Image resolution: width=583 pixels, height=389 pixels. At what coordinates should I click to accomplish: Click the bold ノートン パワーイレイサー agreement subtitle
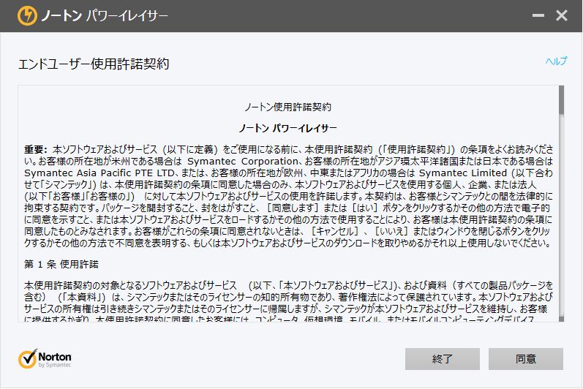[x=287, y=129]
